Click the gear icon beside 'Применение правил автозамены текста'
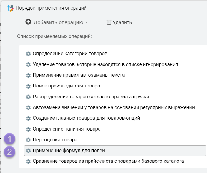The width and height of the screenshot is (207, 173). [28, 75]
